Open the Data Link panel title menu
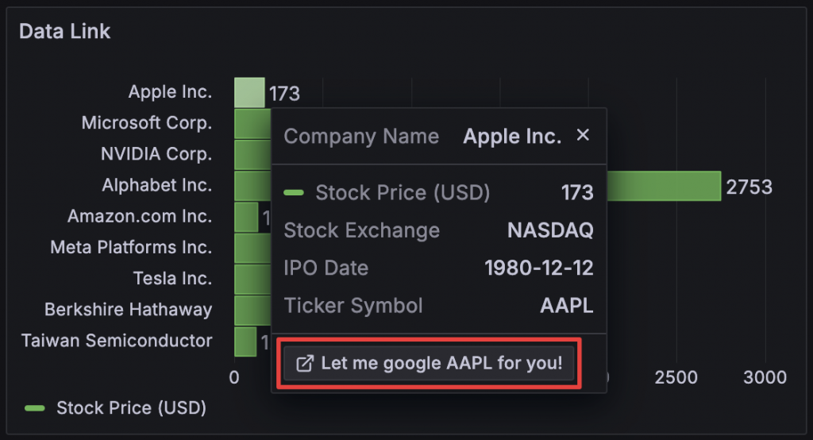Viewport: 813px width, 440px height. [x=65, y=32]
